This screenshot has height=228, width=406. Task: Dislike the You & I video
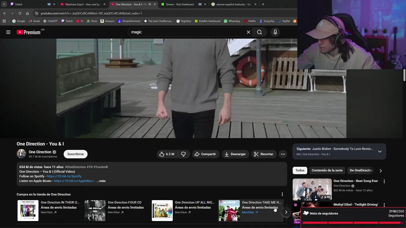coord(184,154)
